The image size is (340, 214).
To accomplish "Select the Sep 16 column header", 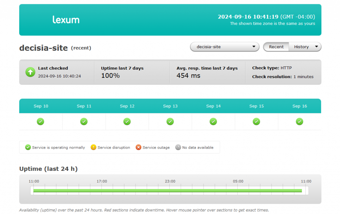I will point(299,106).
